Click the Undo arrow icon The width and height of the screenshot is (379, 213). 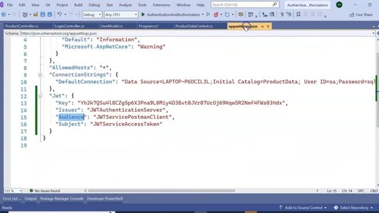[x=59, y=14]
